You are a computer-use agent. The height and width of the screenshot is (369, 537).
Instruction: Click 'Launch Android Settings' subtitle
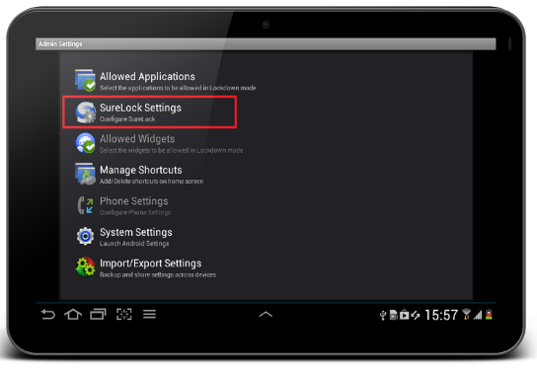[134, 244]
